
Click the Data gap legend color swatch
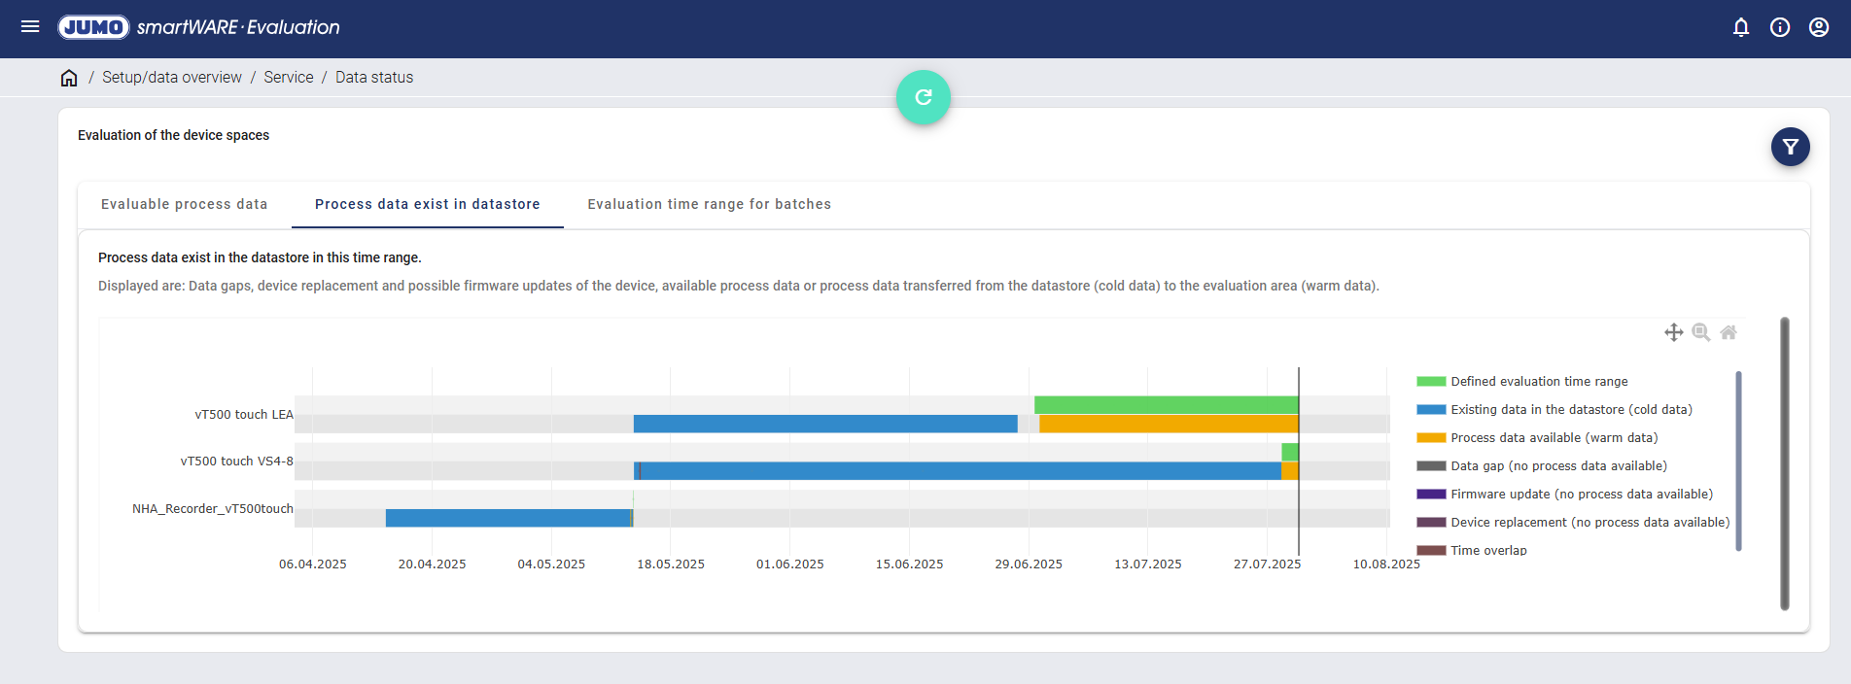point(1431,466)
